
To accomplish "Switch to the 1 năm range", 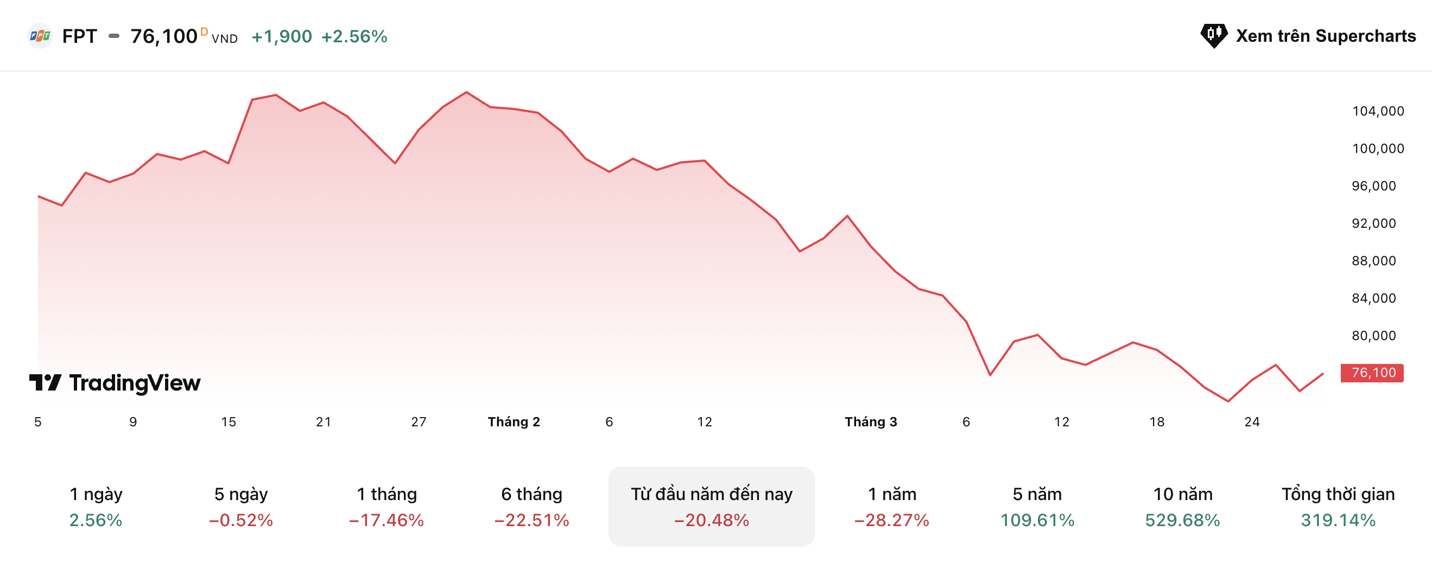I will point(892,507).
